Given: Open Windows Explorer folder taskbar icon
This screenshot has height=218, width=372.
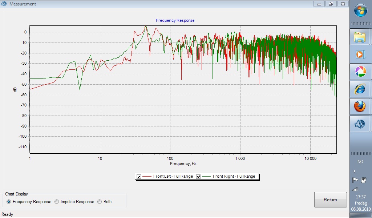Looking at the screenshot, I should click(x=360, y=37).
